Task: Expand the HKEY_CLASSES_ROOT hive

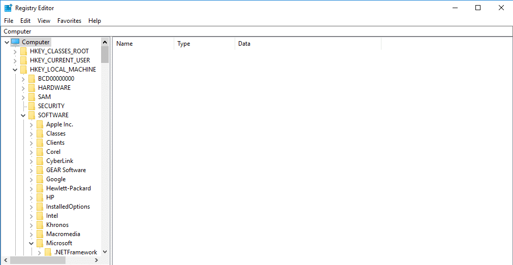Action: (15, 51)
